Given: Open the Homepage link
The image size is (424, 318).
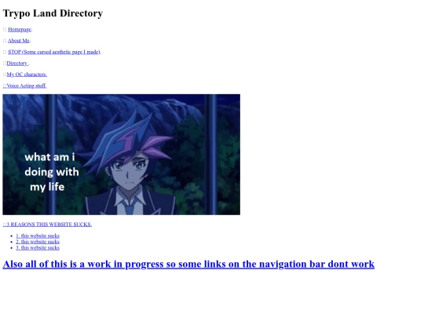Looking at the screenshot, I should tap(20, 30).
